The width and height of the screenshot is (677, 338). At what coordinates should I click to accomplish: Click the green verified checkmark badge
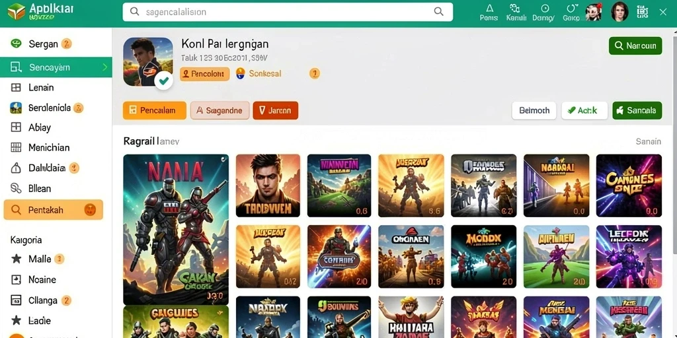[164, 80]
